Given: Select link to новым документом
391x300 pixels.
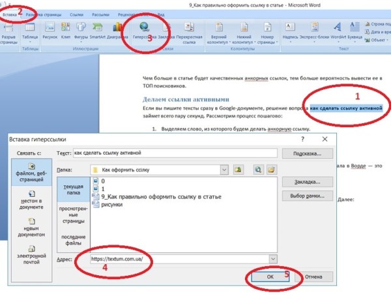Looking at the screenshot, I should pyautogui.click(x=31, y=228).
